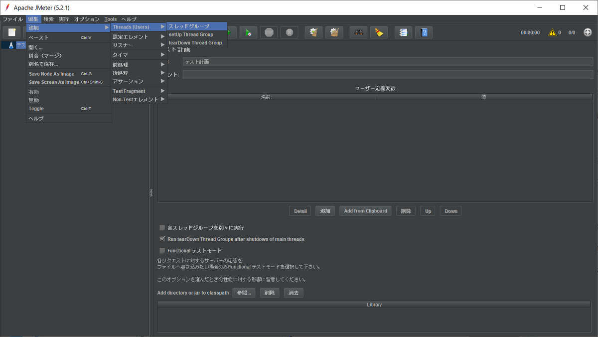Open Search with the binoculars icon
The width and height of the screenshot is (598, 337).
359,32
